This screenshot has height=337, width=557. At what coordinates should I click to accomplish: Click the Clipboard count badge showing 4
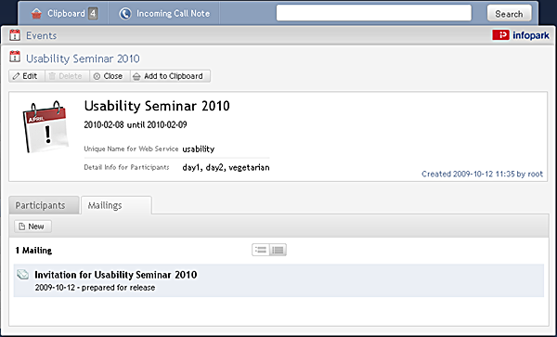coord(93,14)
